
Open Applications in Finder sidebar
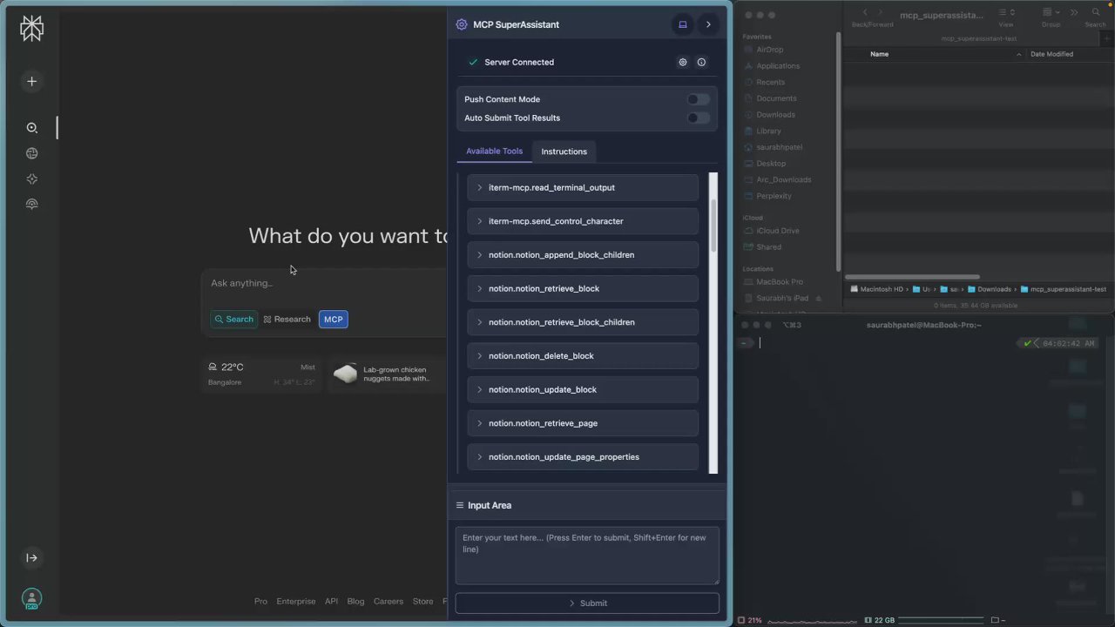tap(778, 66)
